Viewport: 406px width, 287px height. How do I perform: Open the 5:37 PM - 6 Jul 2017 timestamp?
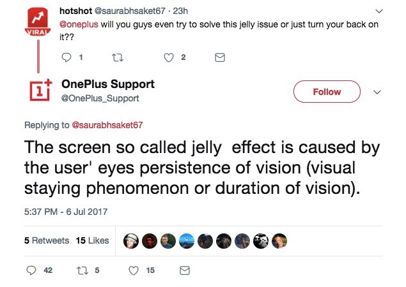pos(66,212)
